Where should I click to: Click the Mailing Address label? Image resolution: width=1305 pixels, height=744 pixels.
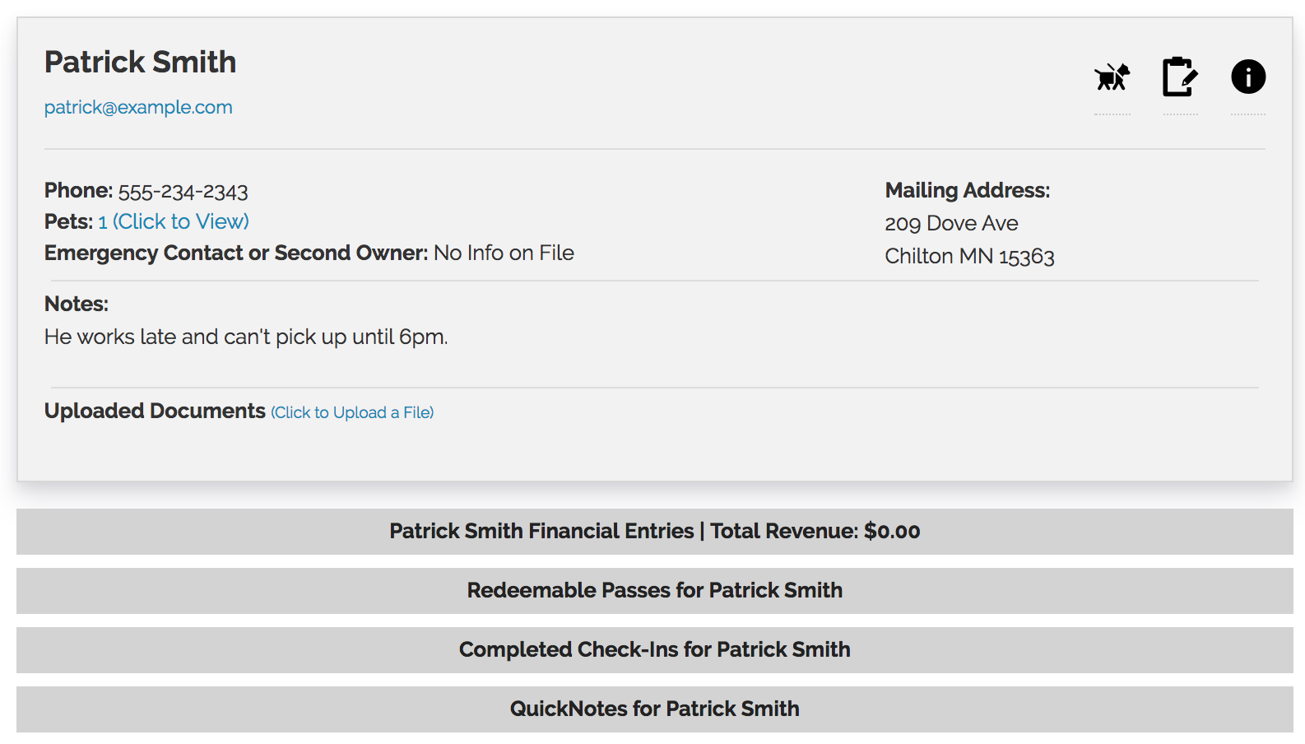point(968,190)
